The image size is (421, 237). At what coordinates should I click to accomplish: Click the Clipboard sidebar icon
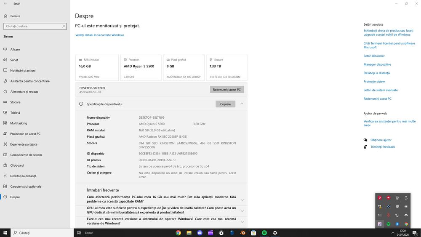[x=5, y=165]
